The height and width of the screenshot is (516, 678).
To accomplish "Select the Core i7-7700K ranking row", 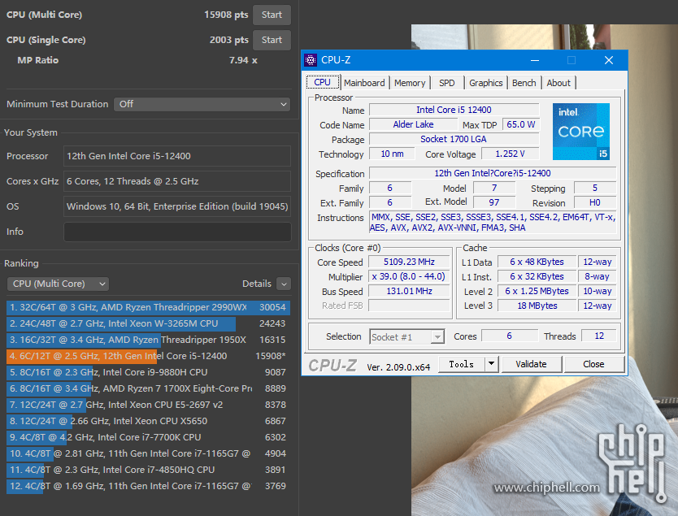I will [x=148, y=437].
